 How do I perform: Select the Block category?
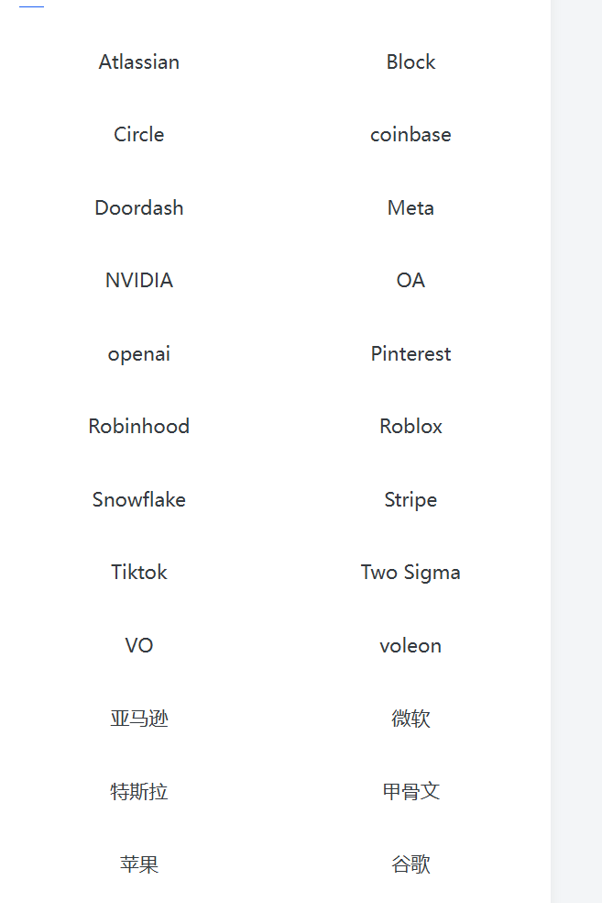pos(410,62)
